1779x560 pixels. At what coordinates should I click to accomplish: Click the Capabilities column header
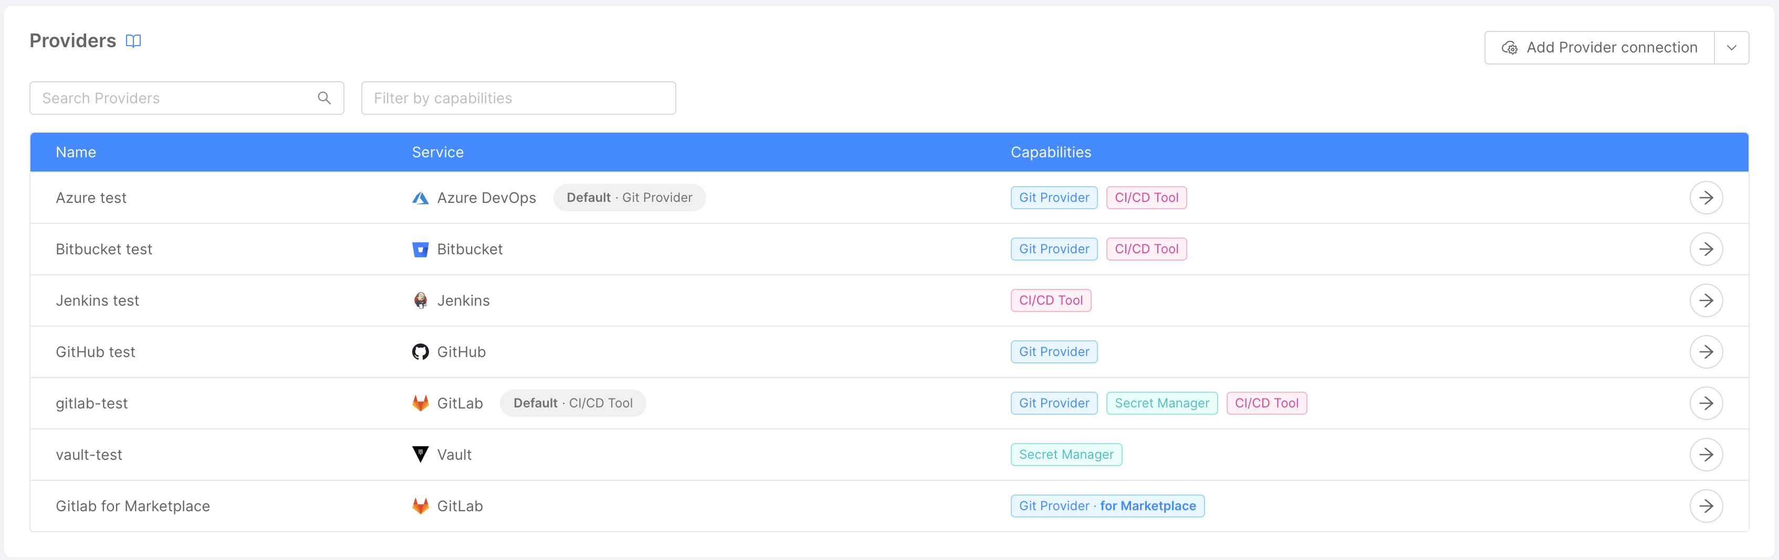(1050, 152)
